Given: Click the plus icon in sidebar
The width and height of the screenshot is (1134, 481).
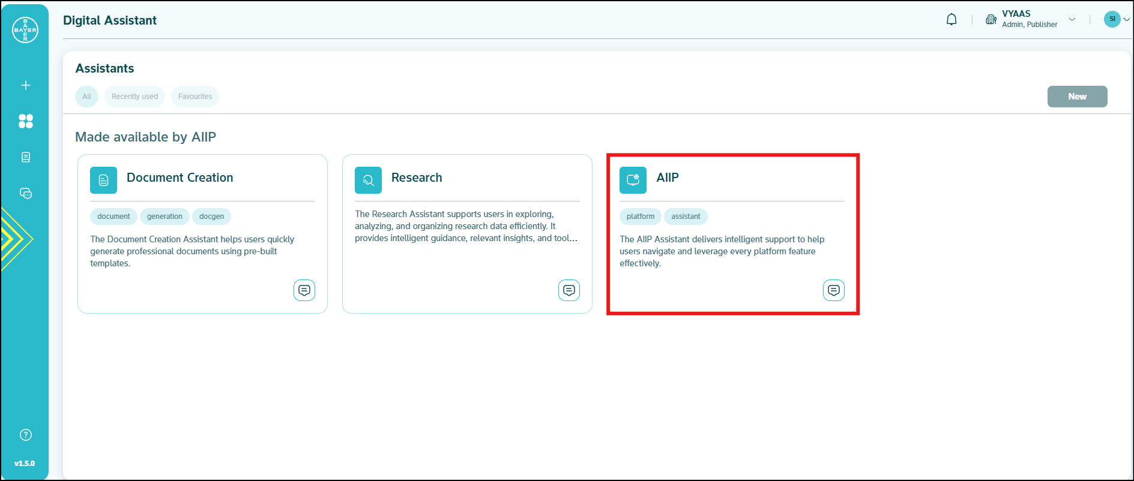Looking at the screenshot, I should [x=25, y=85].
